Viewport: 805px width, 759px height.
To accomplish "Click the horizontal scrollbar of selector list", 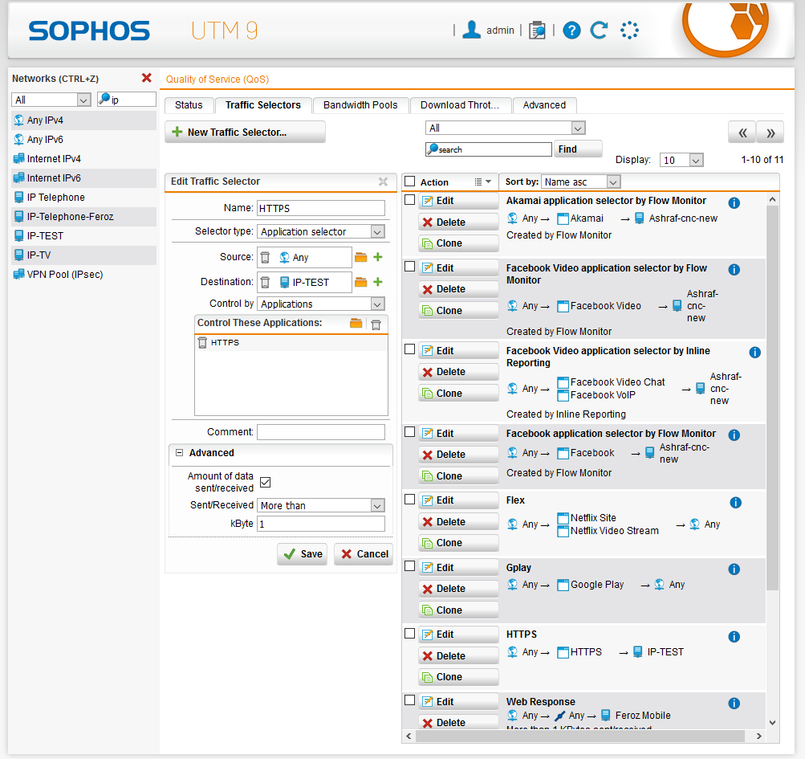I will 580,736.
